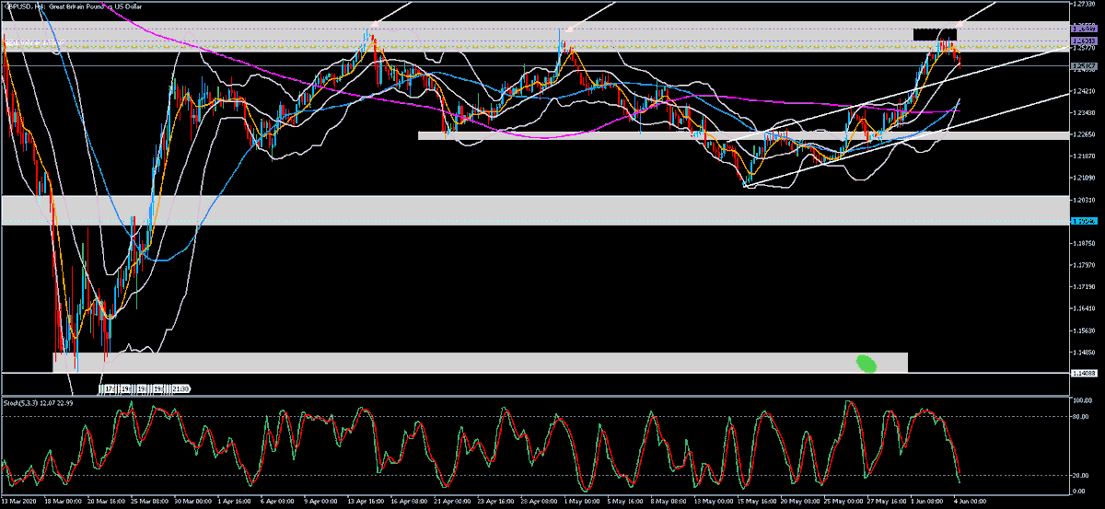Image resolution: width=1105 pixels, height=509 pixels.
Task: Click the 13 May 00:00 time label
Action: point(715,502)
